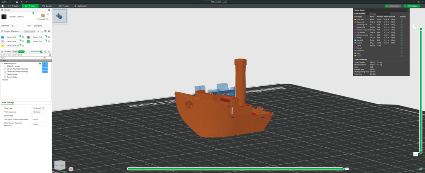Redo the last action
Screen dimensions: 425x173
(x=26, y=2)
